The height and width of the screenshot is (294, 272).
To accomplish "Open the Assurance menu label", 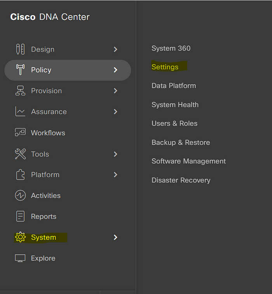I will point(49,112).
